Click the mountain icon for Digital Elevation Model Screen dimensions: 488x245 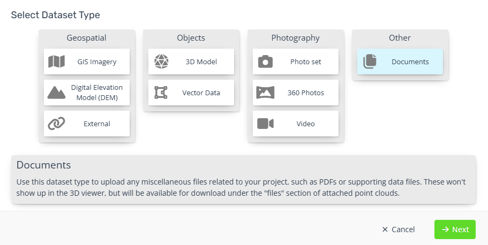tap(56, 93)
